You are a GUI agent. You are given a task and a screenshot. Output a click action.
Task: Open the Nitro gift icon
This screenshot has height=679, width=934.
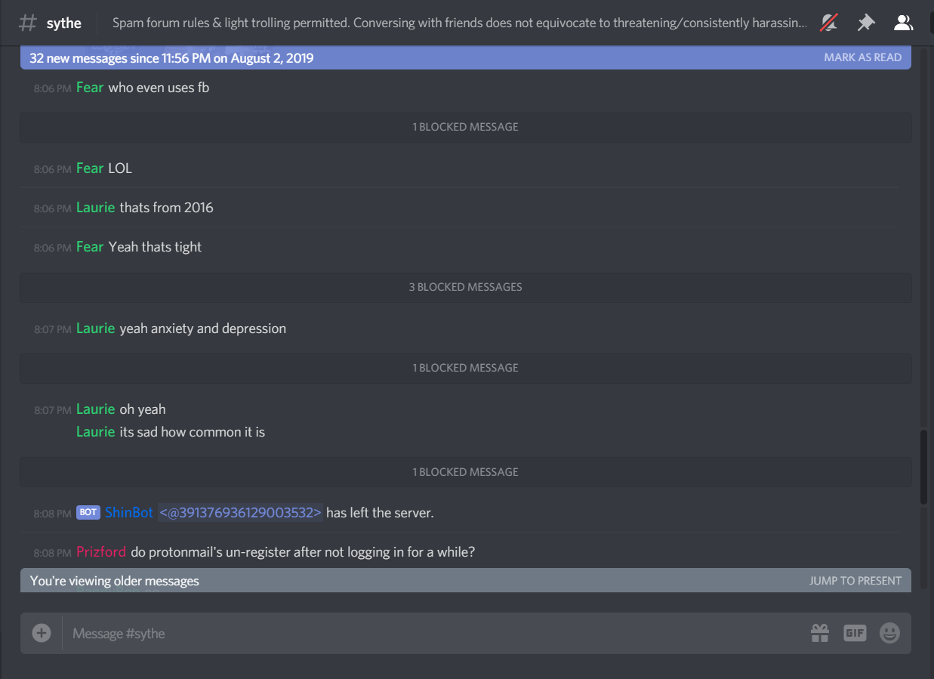pos(820,633)
